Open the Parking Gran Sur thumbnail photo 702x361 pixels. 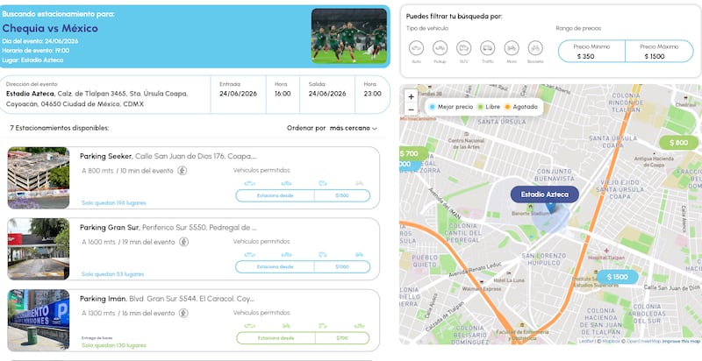click(39, 249)
